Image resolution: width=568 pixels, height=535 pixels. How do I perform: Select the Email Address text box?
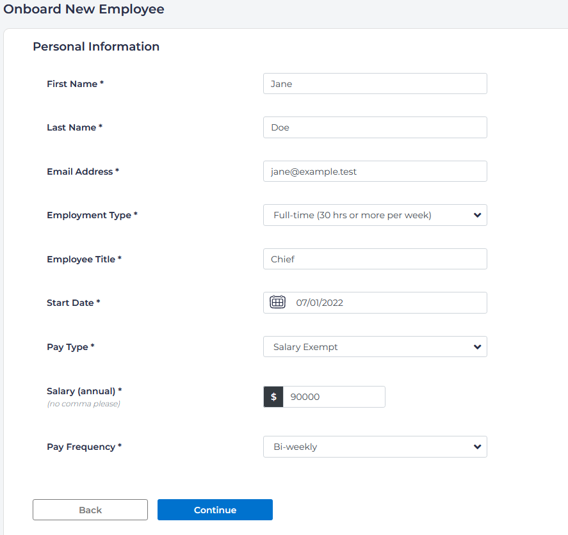pos(375,172)
